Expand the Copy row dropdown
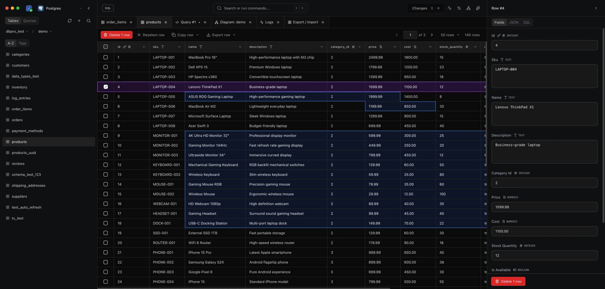The width and height of the screenshot is (605, 289). point(198,35)
